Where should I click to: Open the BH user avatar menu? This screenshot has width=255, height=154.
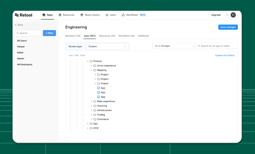coord(233,15)
